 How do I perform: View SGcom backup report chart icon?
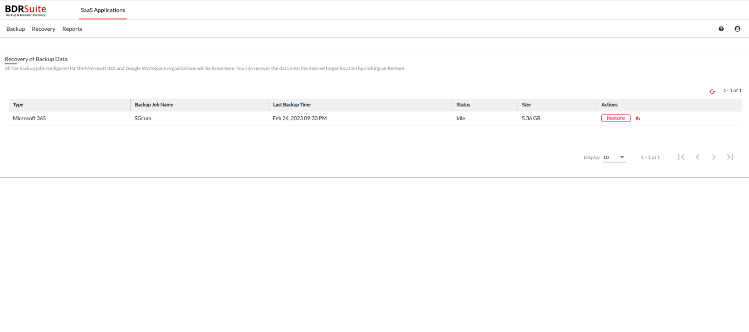(638, 118)
